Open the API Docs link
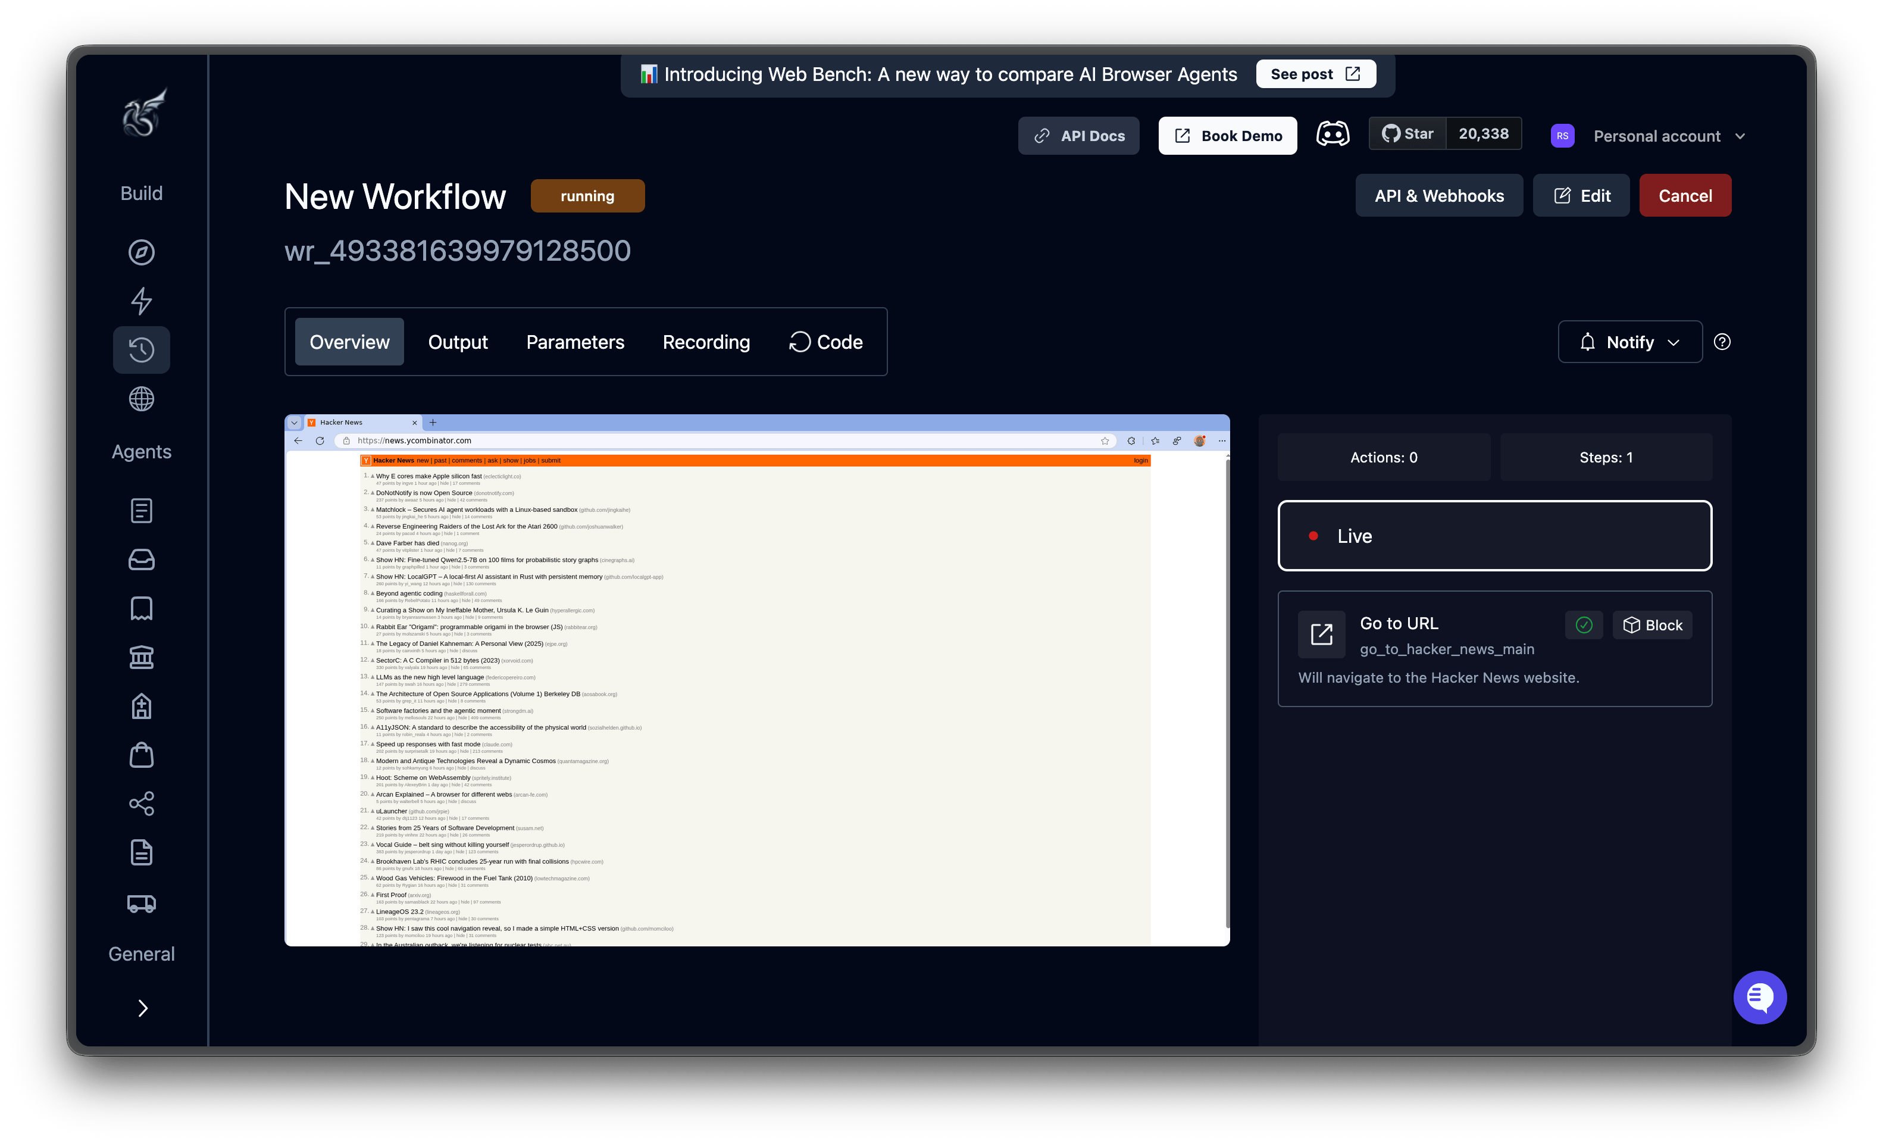Image resolution: width=1883 pixels, height=1144 pixels. (1078, 136)
